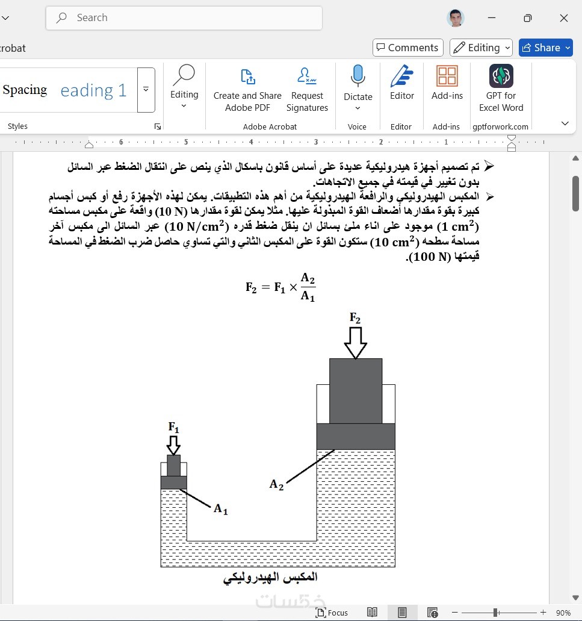The height and width of the screenshot is (621, 582).
Task: Open Editing mode dropdown
Action: (x=481, y=48)
